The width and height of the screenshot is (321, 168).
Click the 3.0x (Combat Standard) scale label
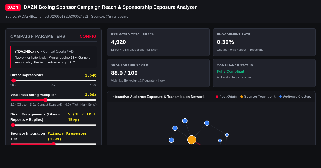coord(46,105)
